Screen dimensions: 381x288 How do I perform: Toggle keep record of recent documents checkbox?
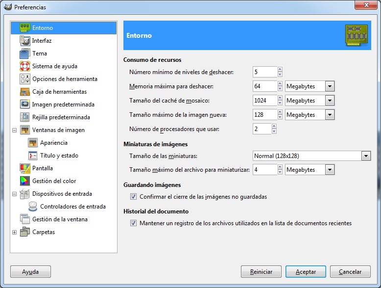pyautogui.click(x=133, y=223)
